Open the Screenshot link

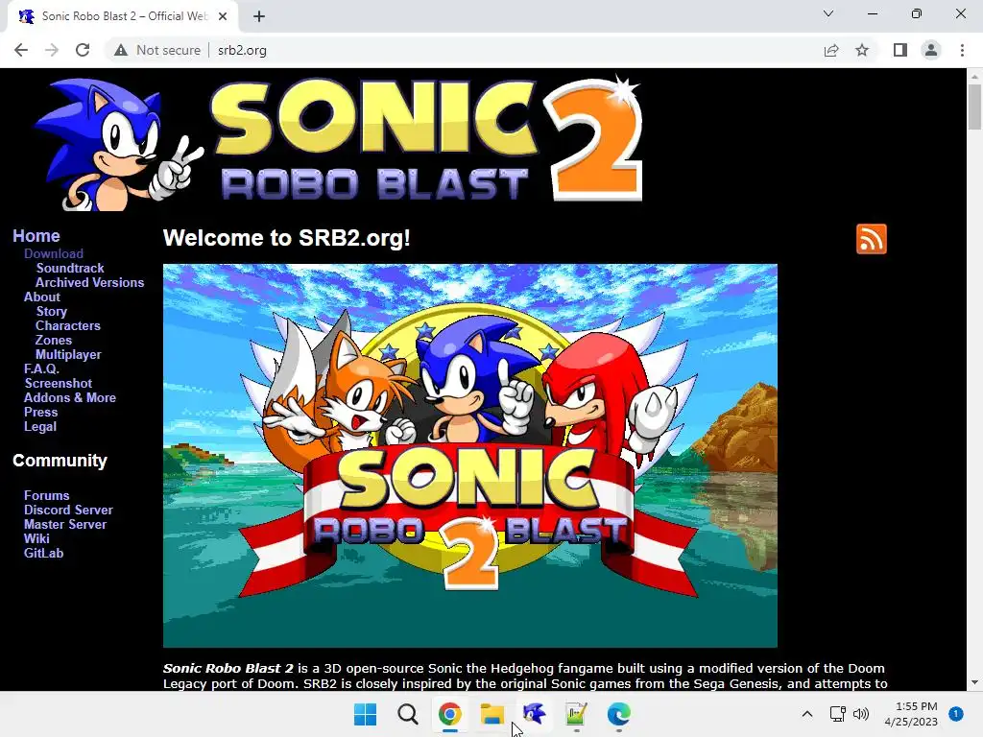tap(59, 383)
